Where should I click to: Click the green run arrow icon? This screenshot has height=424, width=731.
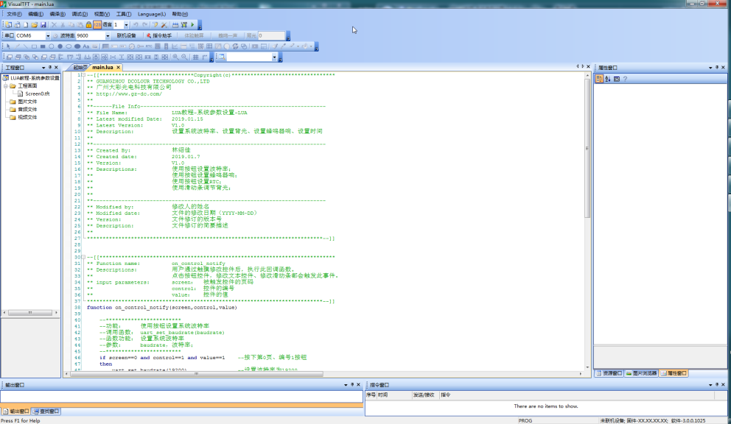(192, 25)
